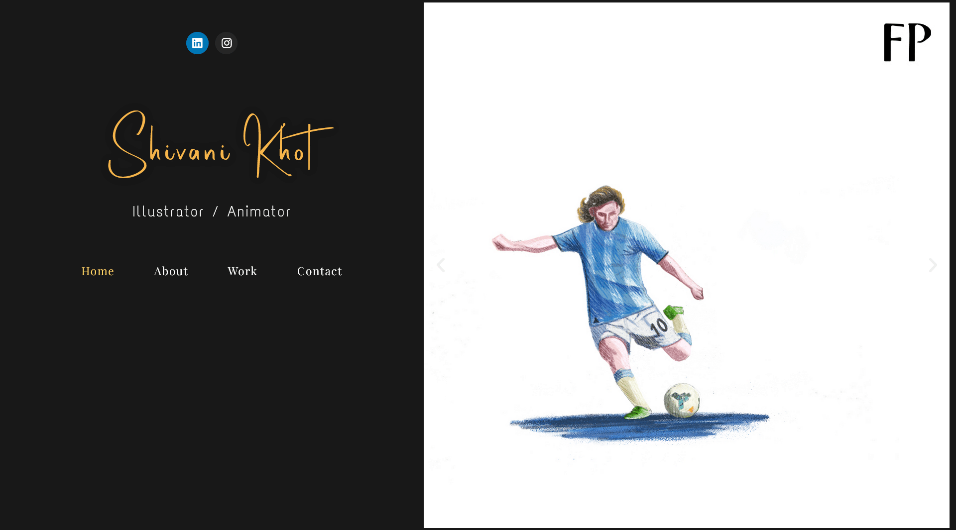Open the Instagram profile icon

click(227, 43)
